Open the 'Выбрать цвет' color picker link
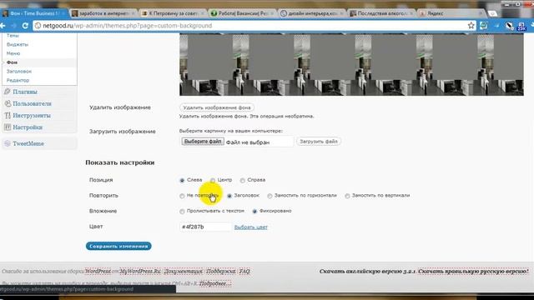This screenshot has height=300, width=534. (251, 227)
